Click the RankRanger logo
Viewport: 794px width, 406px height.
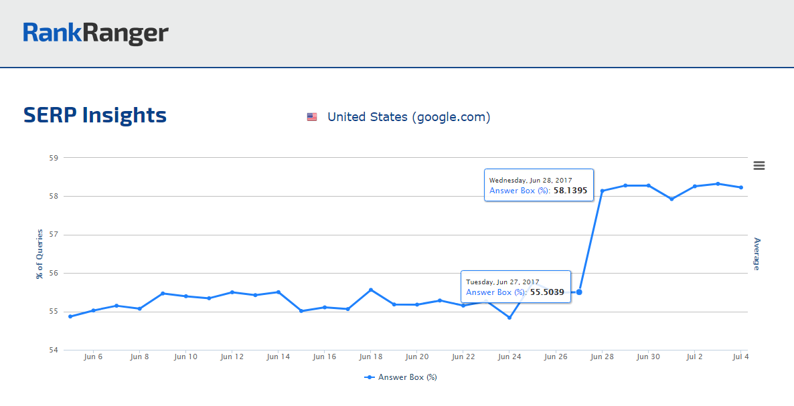tap(96, 33)
